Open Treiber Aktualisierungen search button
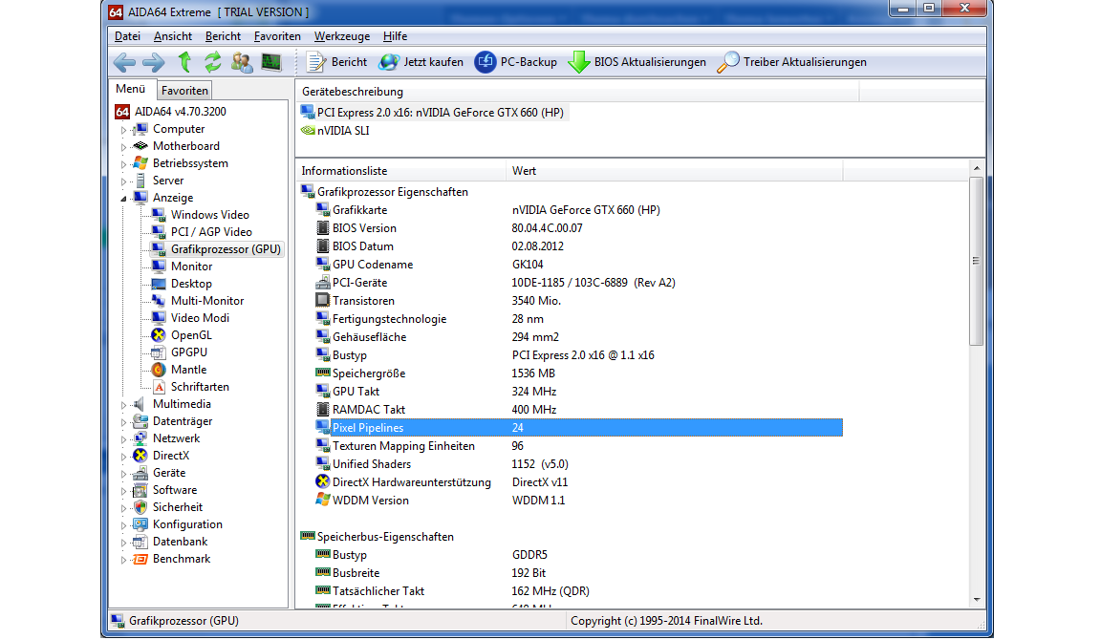The image size is (1101, 640). [791, 62]
